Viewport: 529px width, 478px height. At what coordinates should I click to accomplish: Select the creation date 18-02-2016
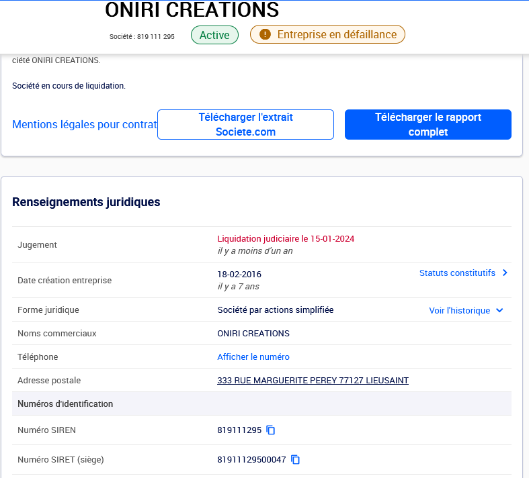pos(239,275)
